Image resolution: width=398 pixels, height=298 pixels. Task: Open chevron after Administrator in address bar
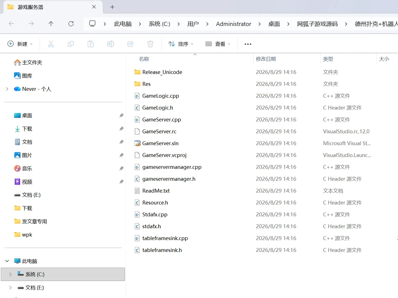[x=260, y=24]
